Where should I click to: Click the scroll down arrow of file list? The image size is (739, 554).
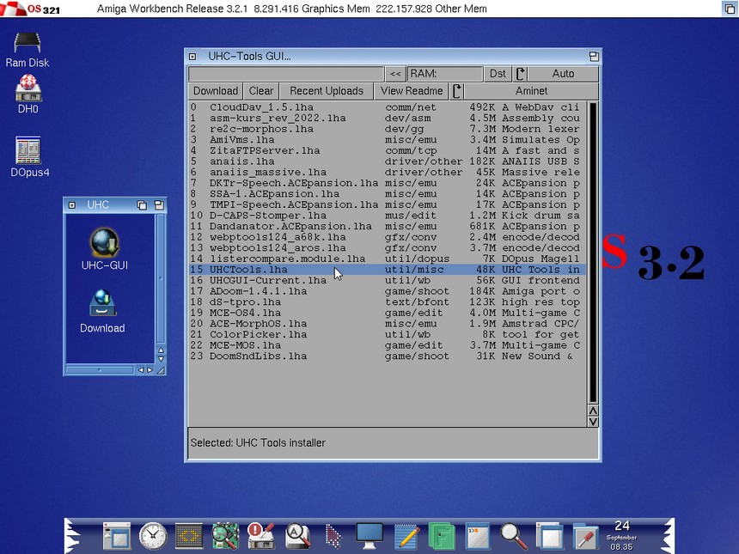[x=593, y=422]
